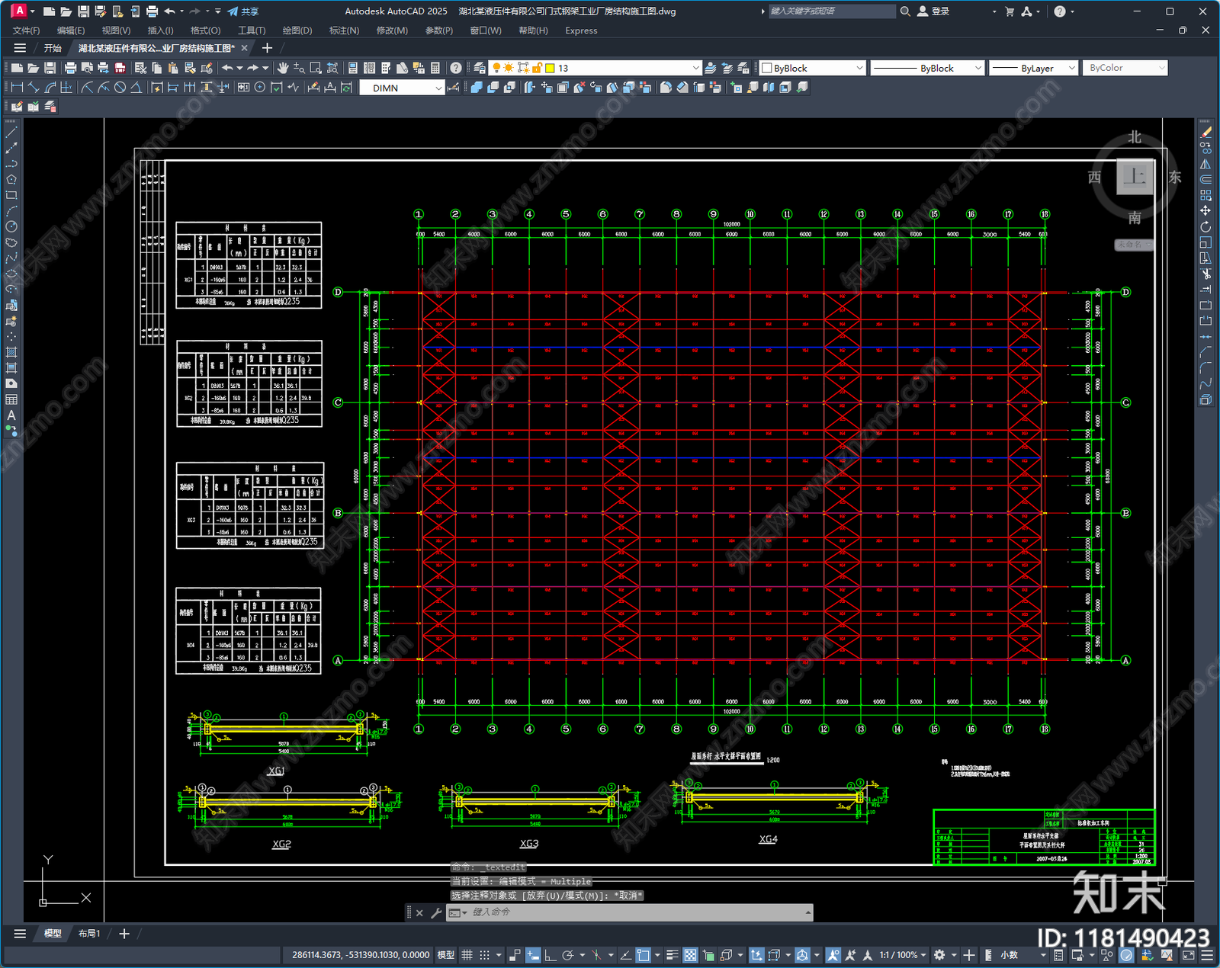This screenshot has height=968, width=1220.
Task: Select the Circle tool in left toolbar
Action: click(11, 226)
